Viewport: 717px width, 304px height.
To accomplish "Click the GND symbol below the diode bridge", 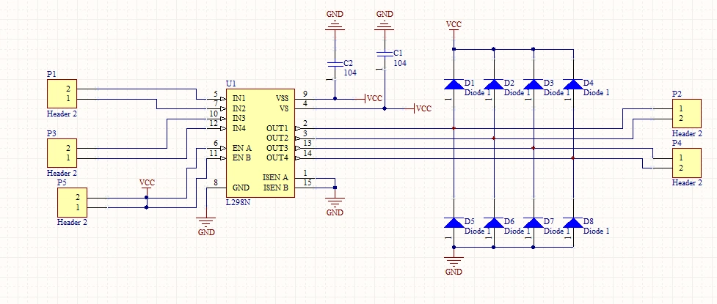I will (454, 262).
